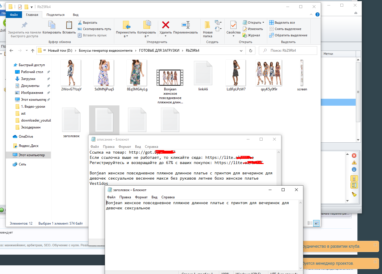Expand the address bar history dropdown
This screenshot has width=382, height=274.
point(241,51)
